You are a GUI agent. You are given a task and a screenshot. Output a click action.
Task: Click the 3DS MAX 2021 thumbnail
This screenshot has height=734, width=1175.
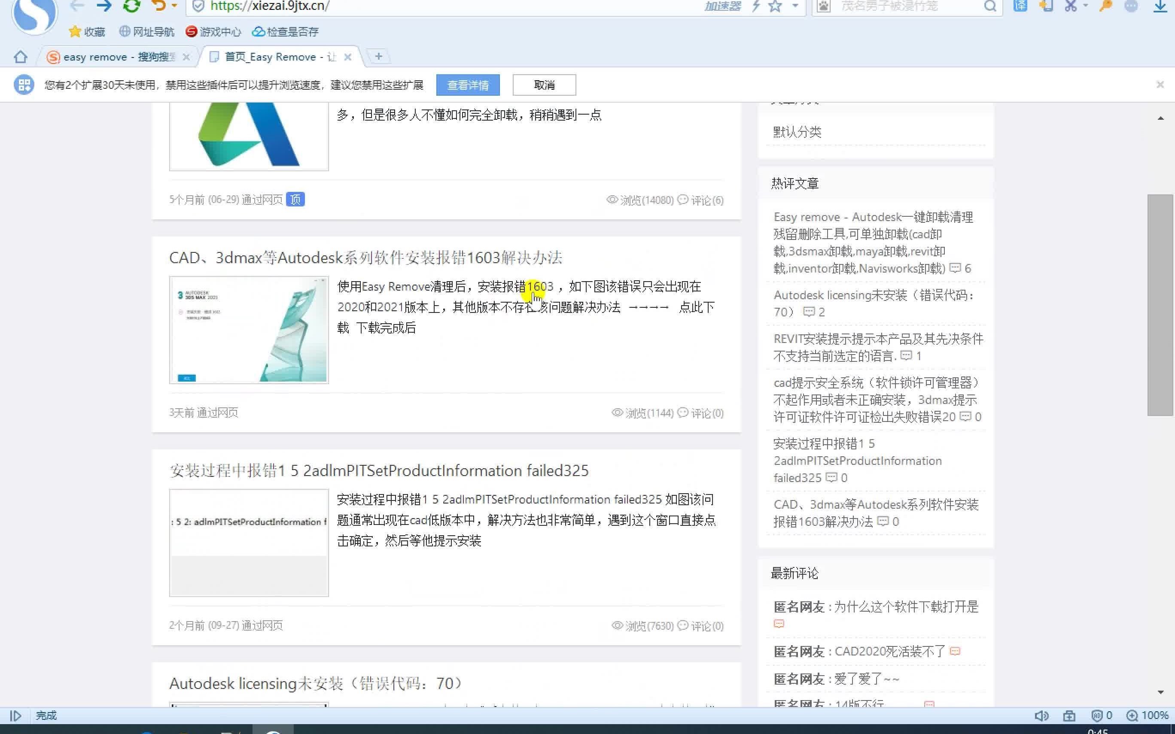pos(249,330)
